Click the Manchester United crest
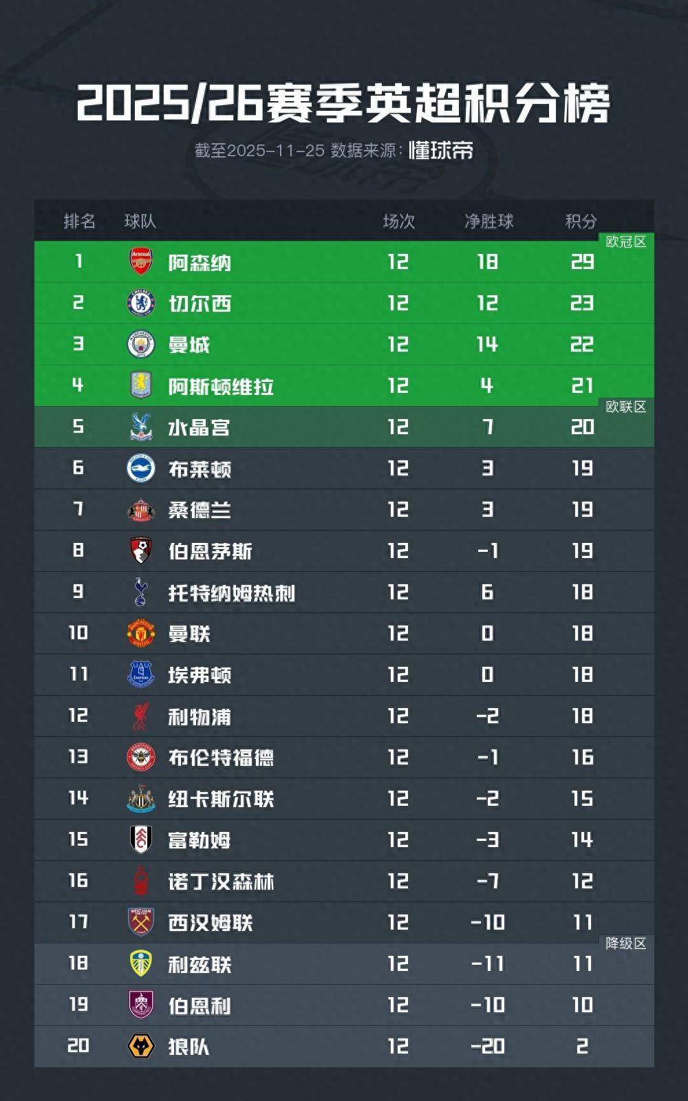 tap(141, 633)
